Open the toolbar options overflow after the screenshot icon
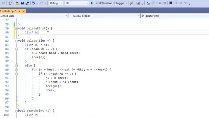 click(142, 4)
